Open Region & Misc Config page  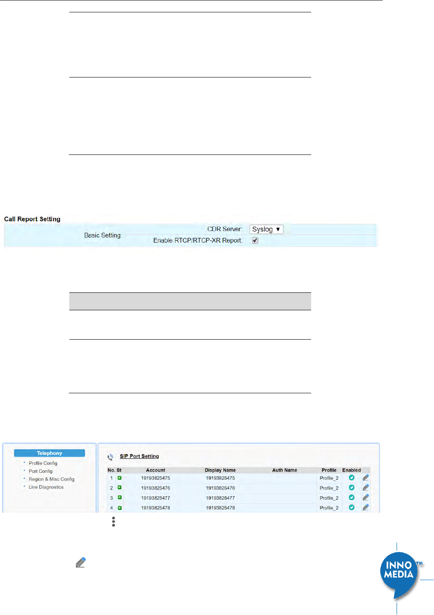coord(51,479)
